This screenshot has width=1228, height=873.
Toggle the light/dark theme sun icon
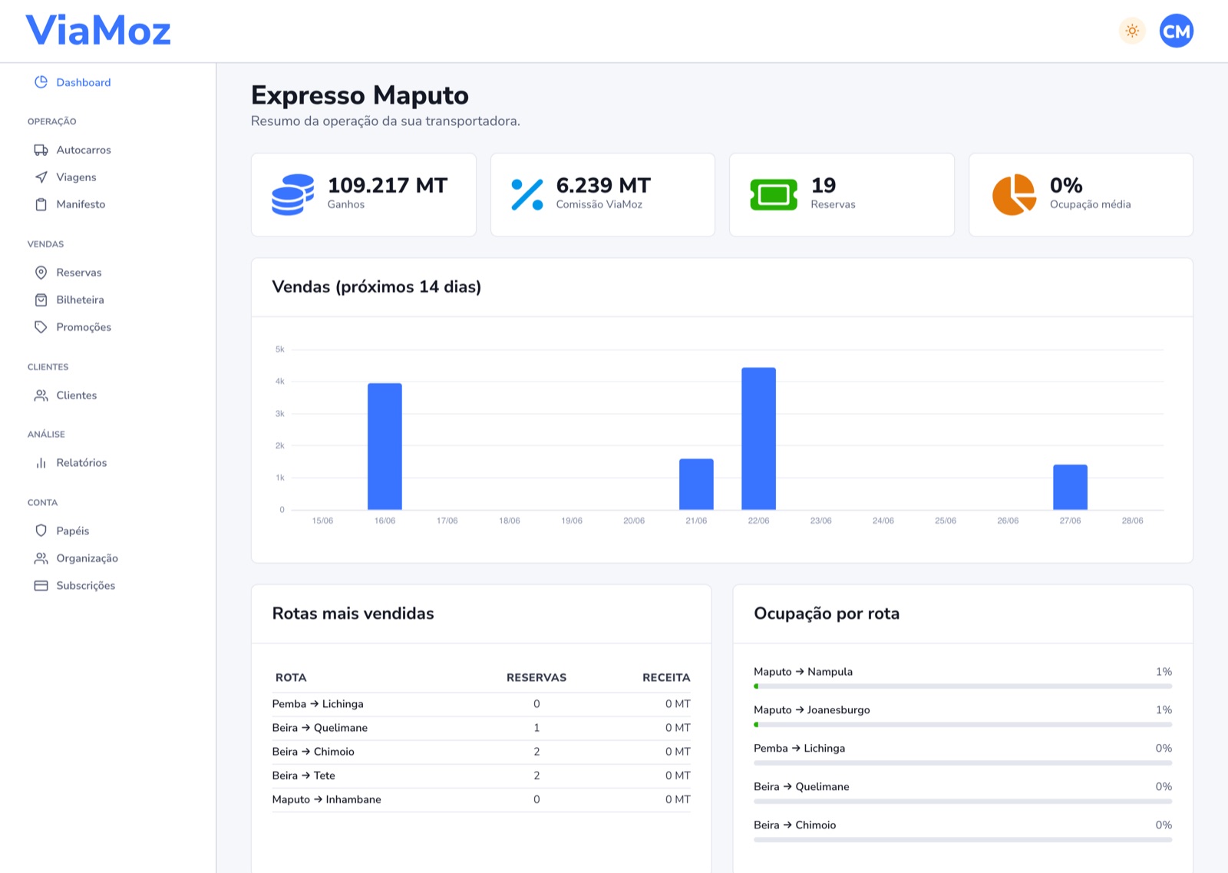(x=1132, y=31)
